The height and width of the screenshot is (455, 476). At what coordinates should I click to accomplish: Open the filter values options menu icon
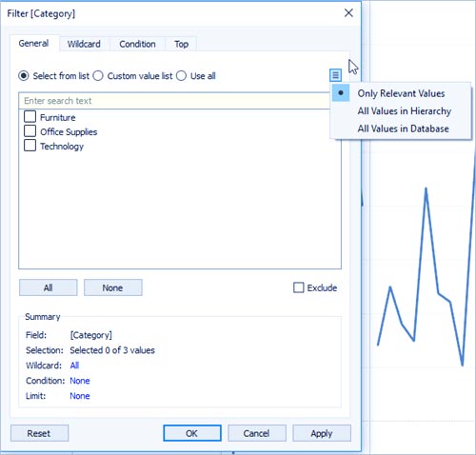[x=335, y=75]
